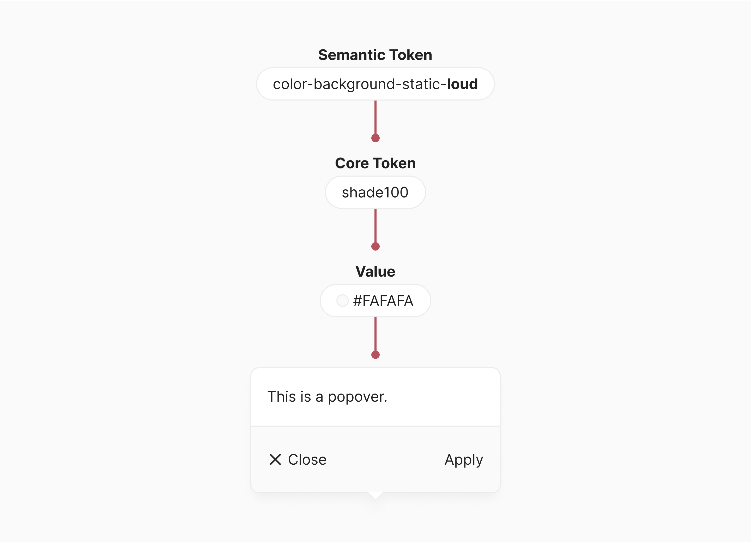Click the Apply button in the popover
The width and height of the screenshot is (751, 542).
(464, 459)
